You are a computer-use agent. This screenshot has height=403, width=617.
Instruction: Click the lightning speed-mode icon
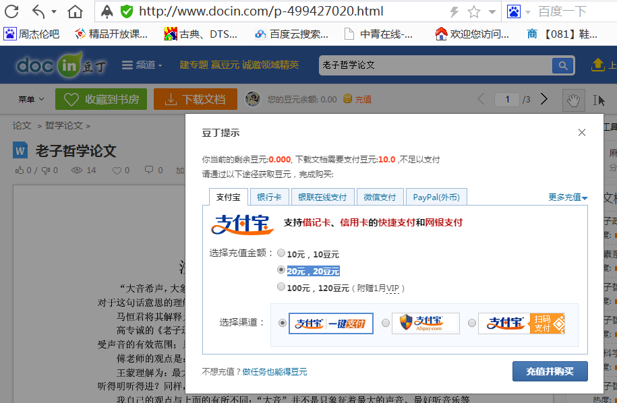coord(454,12)
